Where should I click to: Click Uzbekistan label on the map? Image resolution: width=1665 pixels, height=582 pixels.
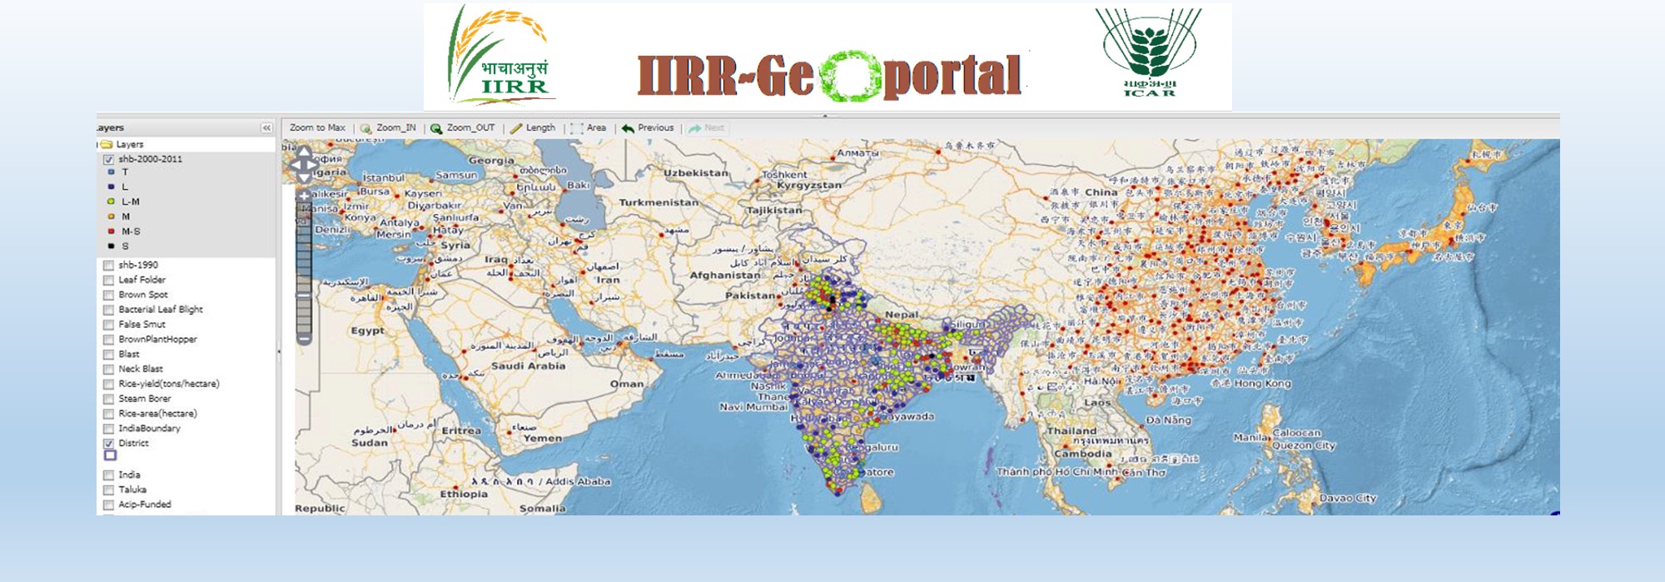click(x=695, y=173)
